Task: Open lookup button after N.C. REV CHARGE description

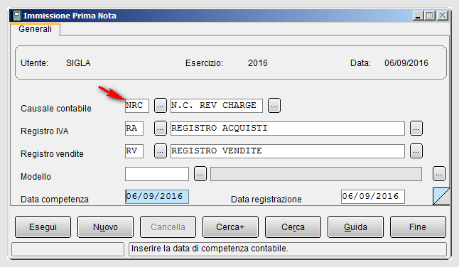Action: [274, 106]
